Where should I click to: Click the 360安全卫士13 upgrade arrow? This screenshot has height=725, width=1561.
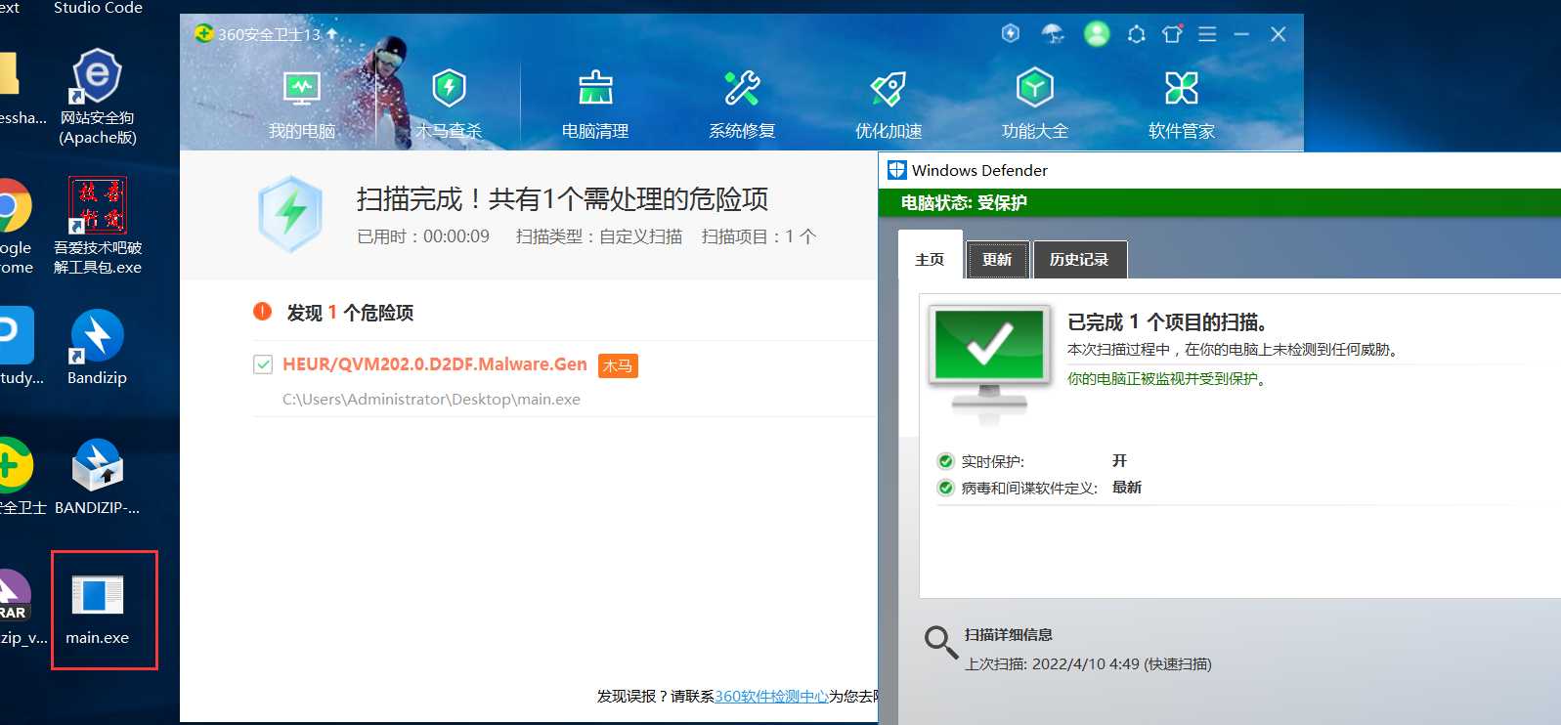point(331,33)
